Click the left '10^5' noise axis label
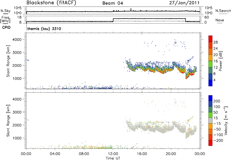This screenshot has height=160, width=231. pyautogui.click(x=18, y=8)
